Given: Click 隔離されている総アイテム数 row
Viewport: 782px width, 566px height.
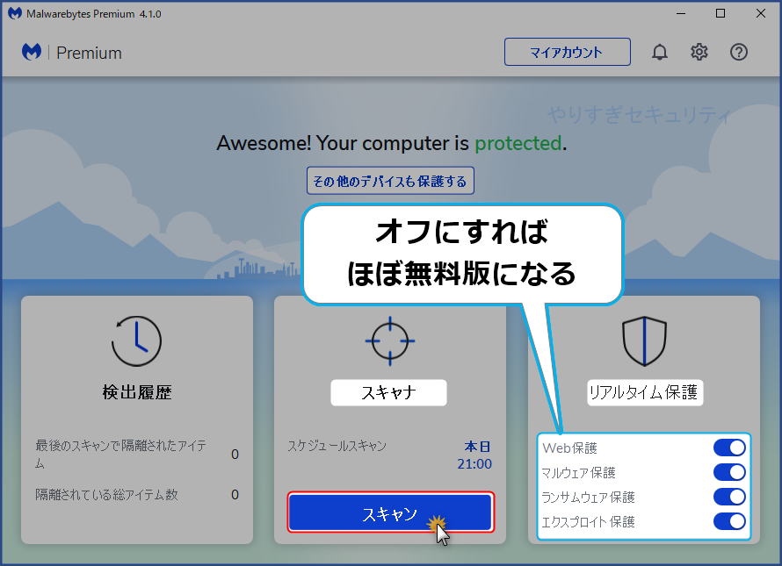Looking at the screenshot, I should point(137,494).
